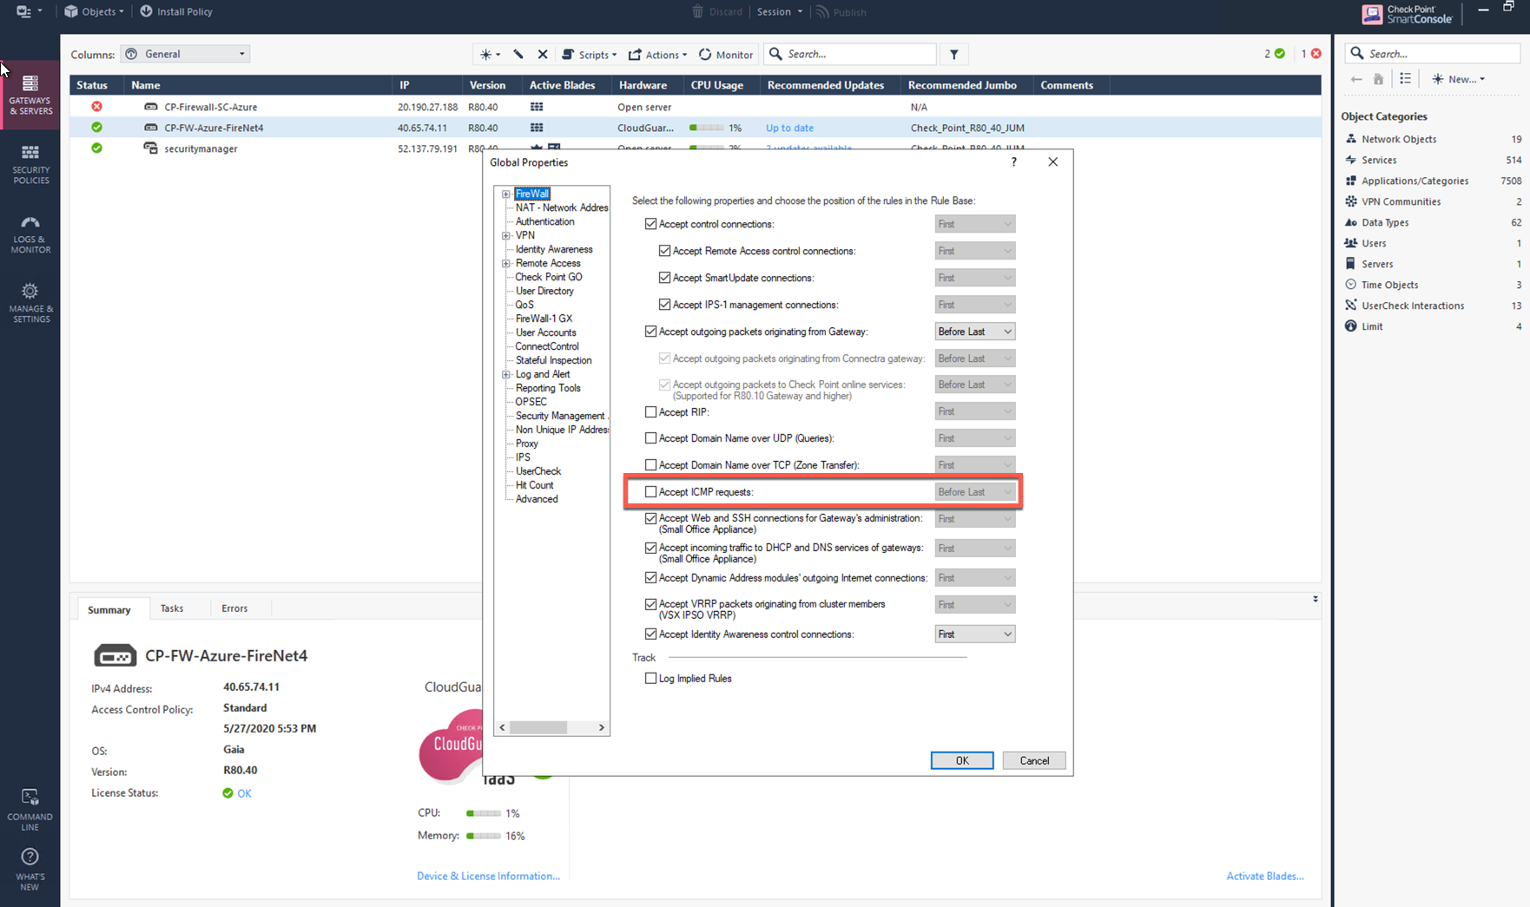Open Security Policies view
Screen dimensions: 1530x907
click(30, 164)
